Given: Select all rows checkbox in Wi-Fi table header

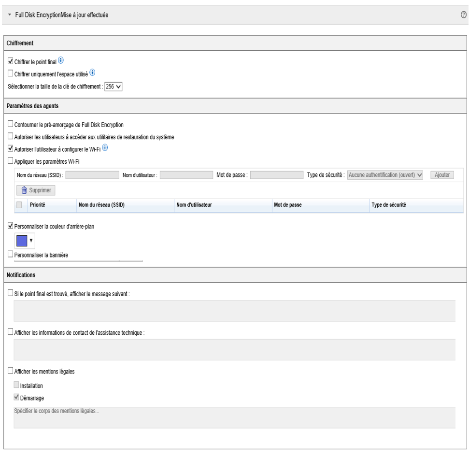Looking at the screenshot, I should click(x=19, y=205).
